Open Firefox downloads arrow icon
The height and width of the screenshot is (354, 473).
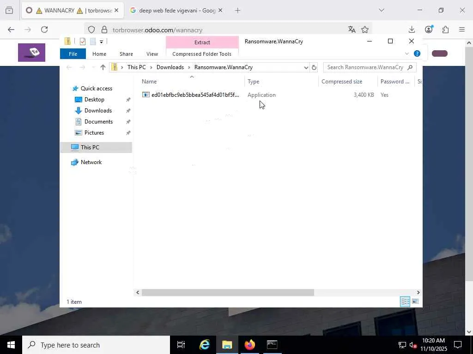412,29
